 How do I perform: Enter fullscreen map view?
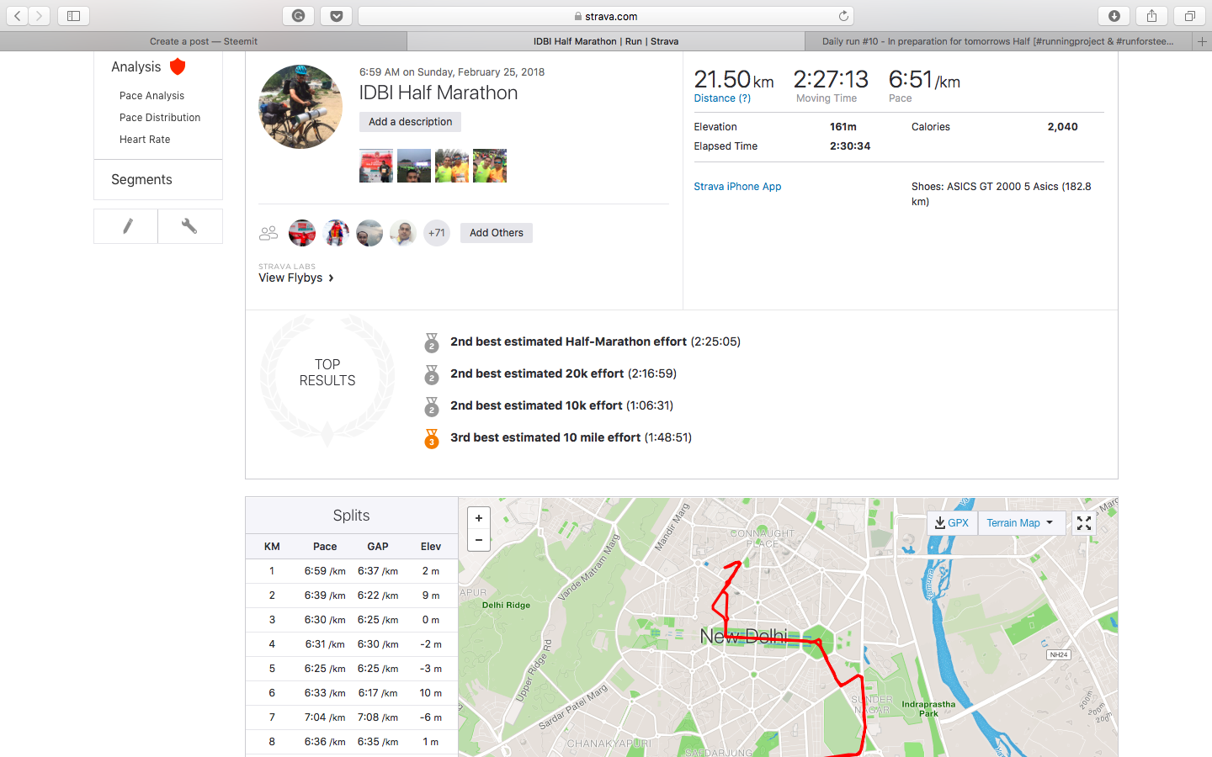coord(1084,523)
